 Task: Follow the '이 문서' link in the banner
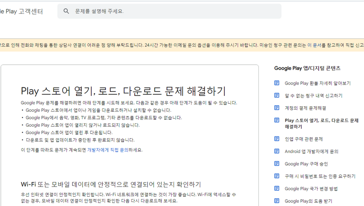click(314, 45)
